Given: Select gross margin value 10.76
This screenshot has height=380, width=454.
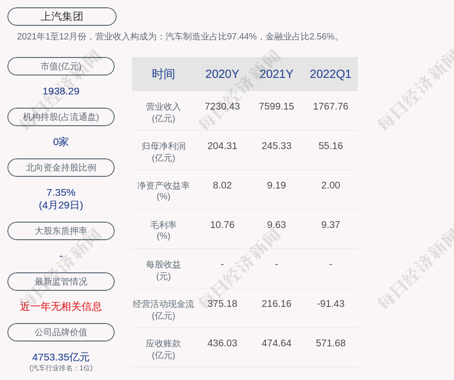Looking at the screenshot, I should click(x=222, y=225).
